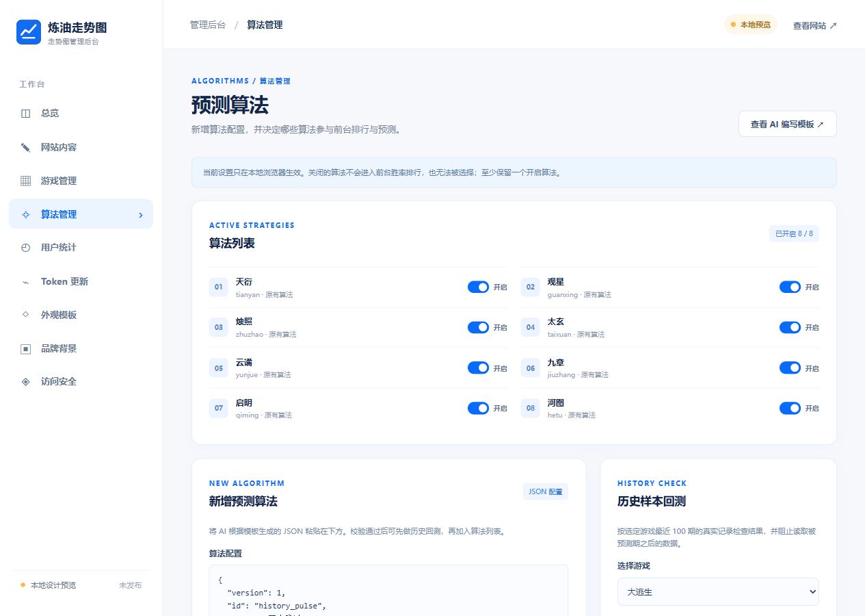
Task: Click the 08 badge beside 河图
Action: tap(531, 409)
